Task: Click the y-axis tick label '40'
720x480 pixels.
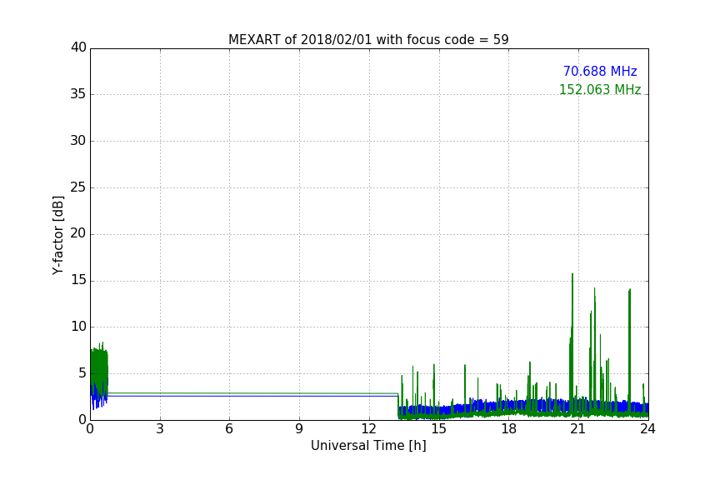Action: click(x=78, y=47)
